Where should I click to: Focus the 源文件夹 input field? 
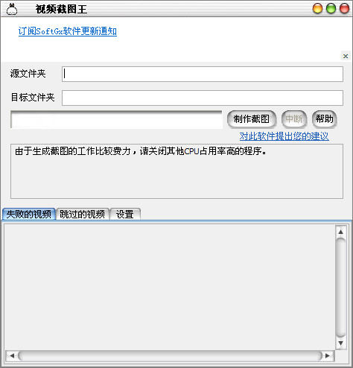coord(203,74)
